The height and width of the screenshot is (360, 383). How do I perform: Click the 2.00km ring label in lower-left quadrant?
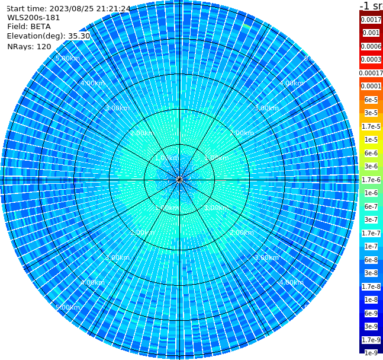[x=143, y=232]
